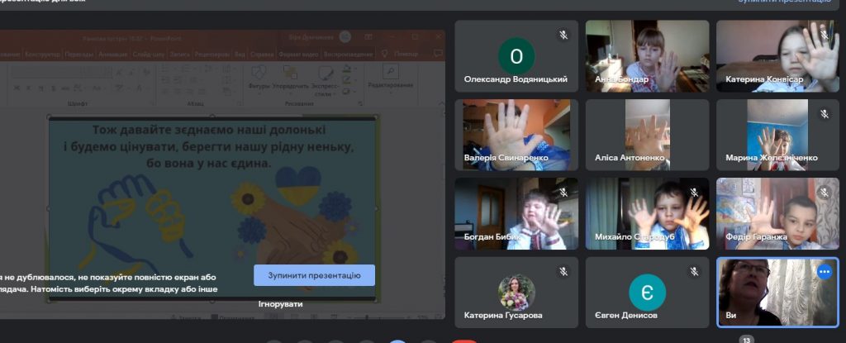Click the Ігнорувати link
This screenshot has height=343, width=846.
click(281, 303)
